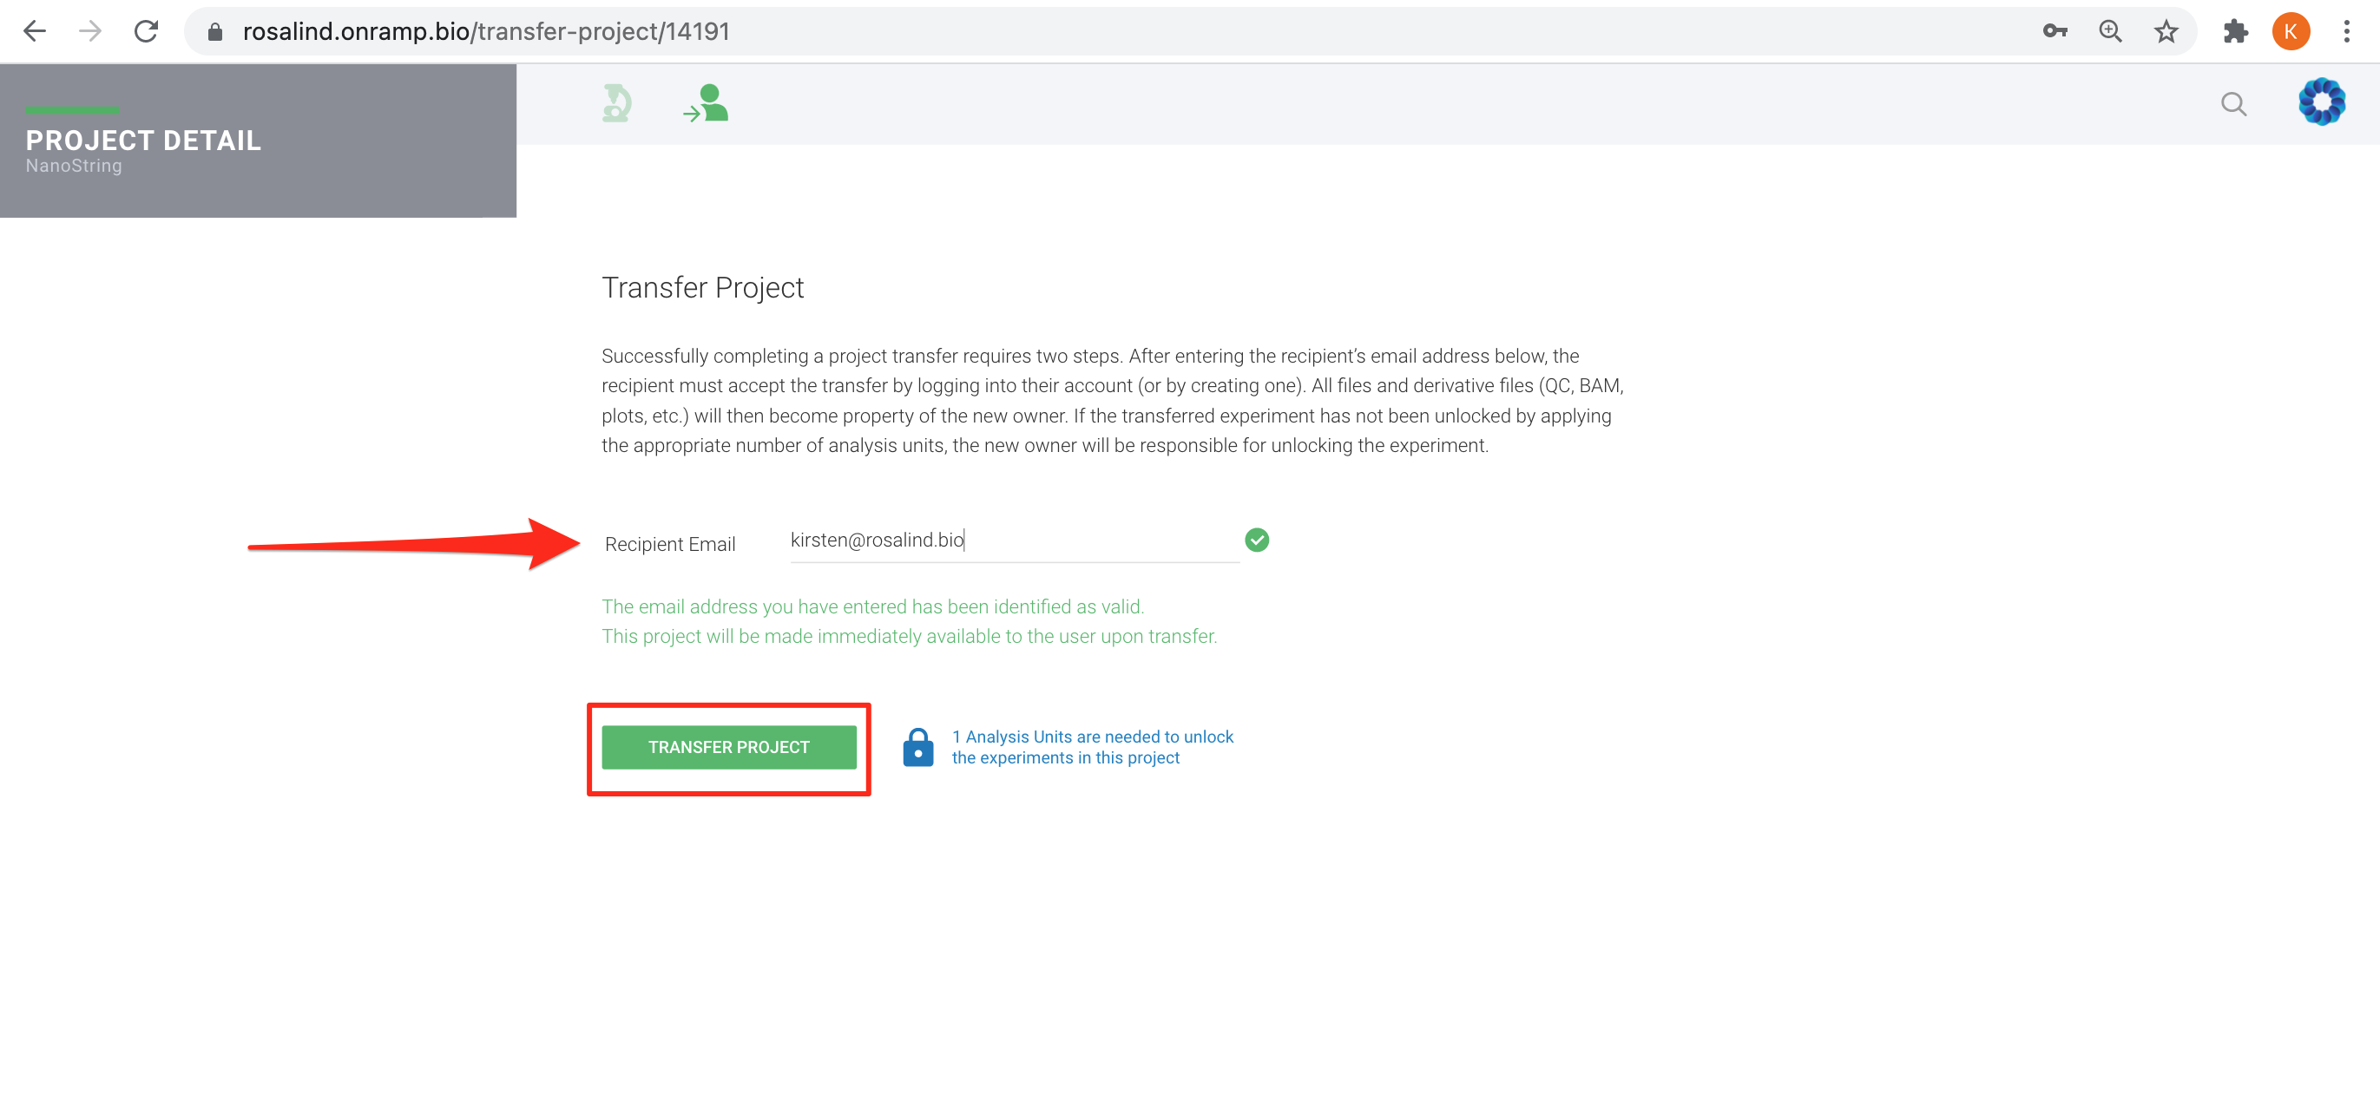Click the Transfer Project page title
The width and height of the screenshot is (2380, 1107).
(702, 287)
